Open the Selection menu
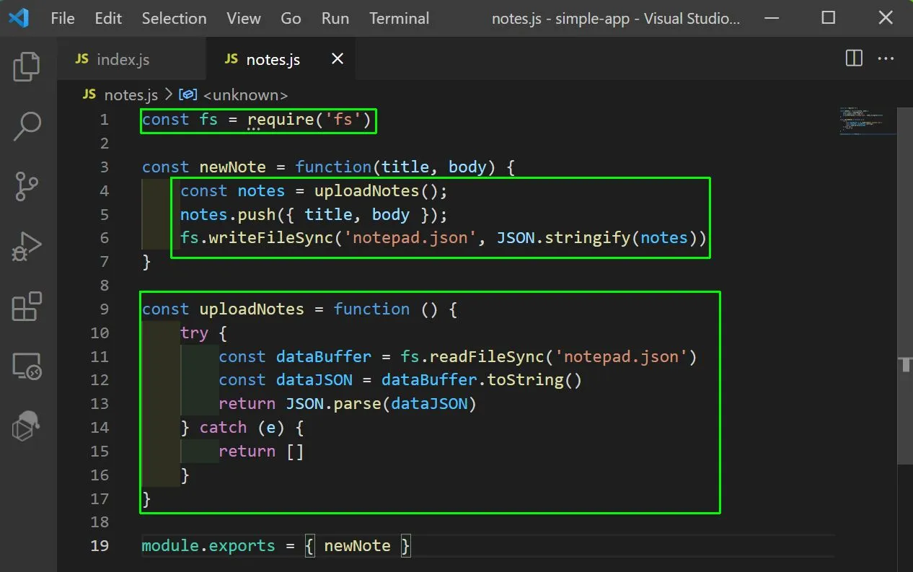913x572 pixels. click(174, 19)
